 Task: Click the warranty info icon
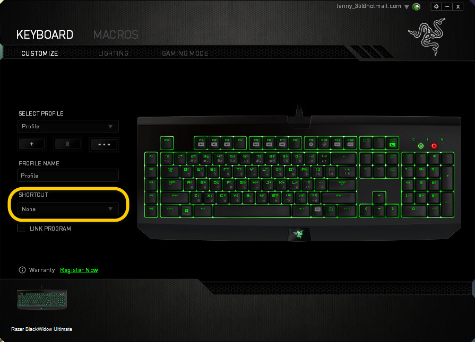tap(22, 270)
